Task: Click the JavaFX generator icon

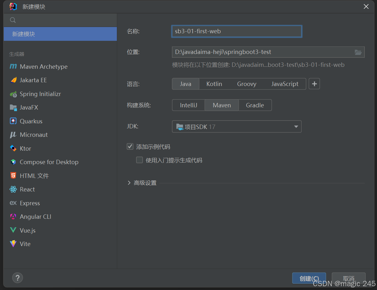Action: (x=13, y=107)
